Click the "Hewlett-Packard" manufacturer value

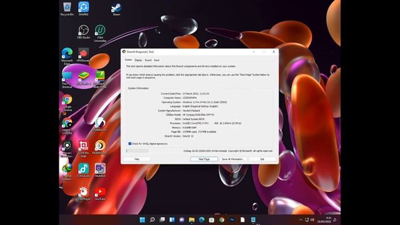click(x=191, y=111)
